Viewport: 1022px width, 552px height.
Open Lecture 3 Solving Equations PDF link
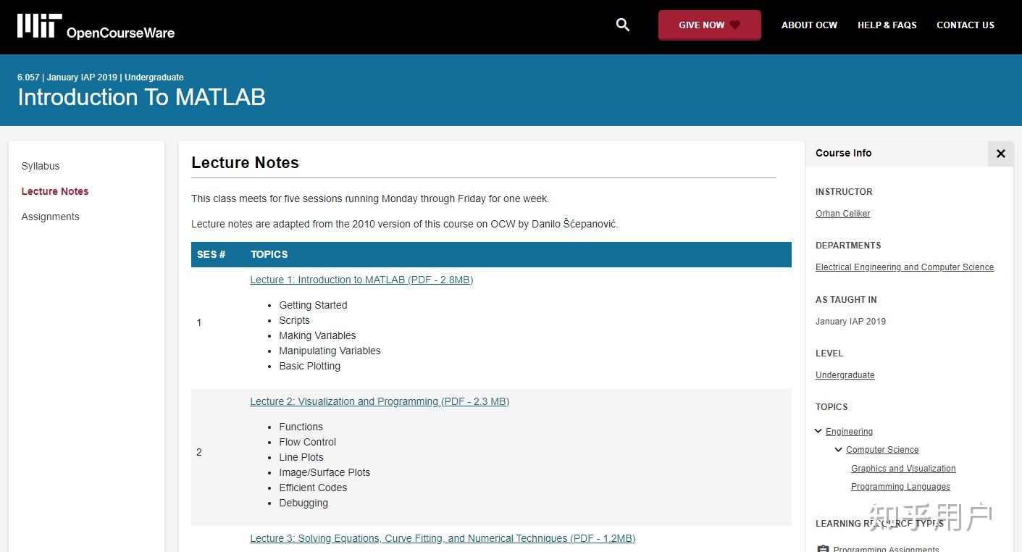tap(443, 538)
